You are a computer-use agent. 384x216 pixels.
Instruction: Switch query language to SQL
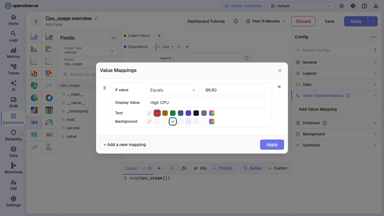200,168
